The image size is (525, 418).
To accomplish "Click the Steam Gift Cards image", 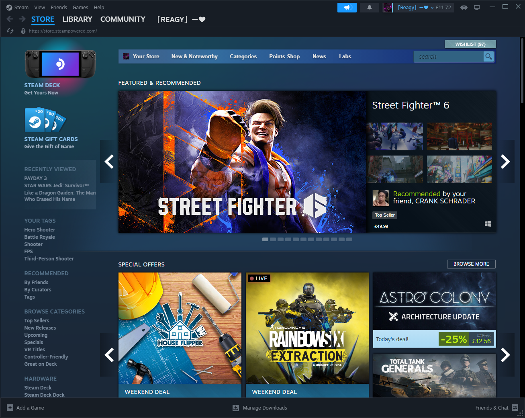I will coord(45,120).
